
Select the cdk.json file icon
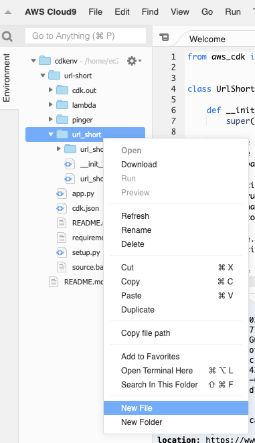[x=61, y=209]
